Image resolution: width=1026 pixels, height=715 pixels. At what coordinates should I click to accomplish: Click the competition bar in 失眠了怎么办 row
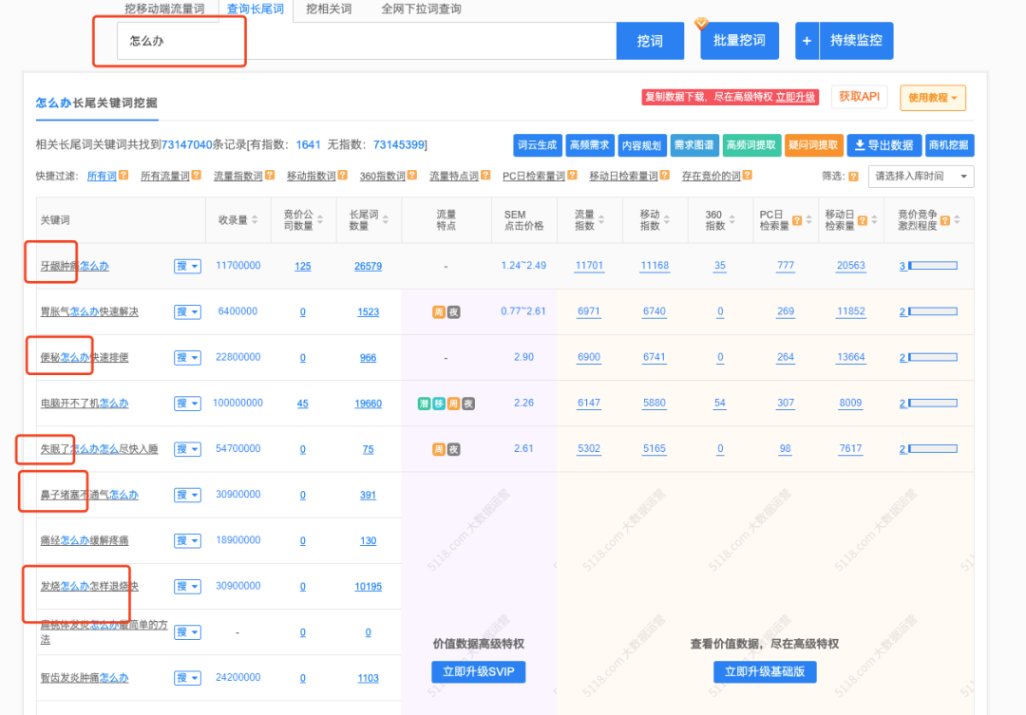tap(933, 449)
